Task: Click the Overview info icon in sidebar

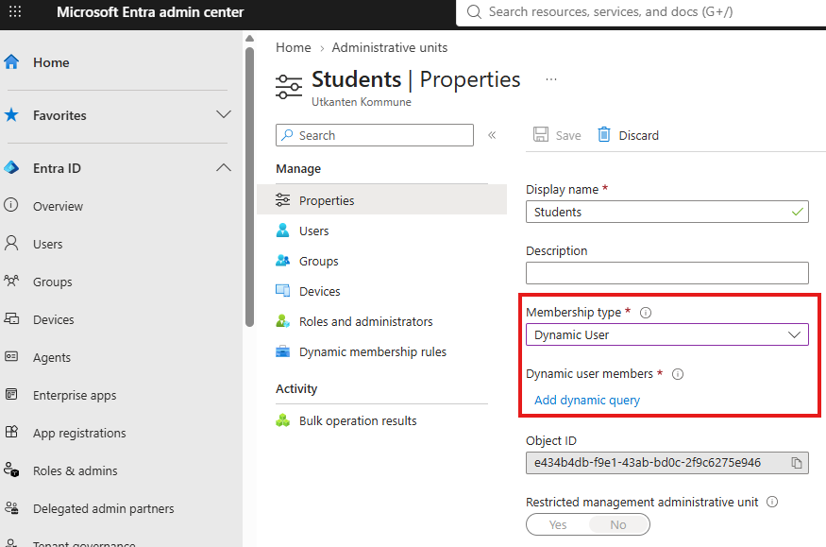Action: (11, 206)
